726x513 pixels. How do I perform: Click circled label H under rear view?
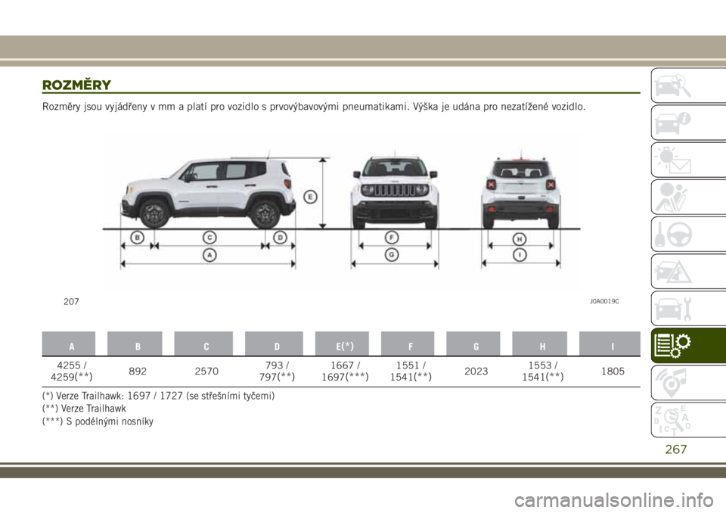520,239
